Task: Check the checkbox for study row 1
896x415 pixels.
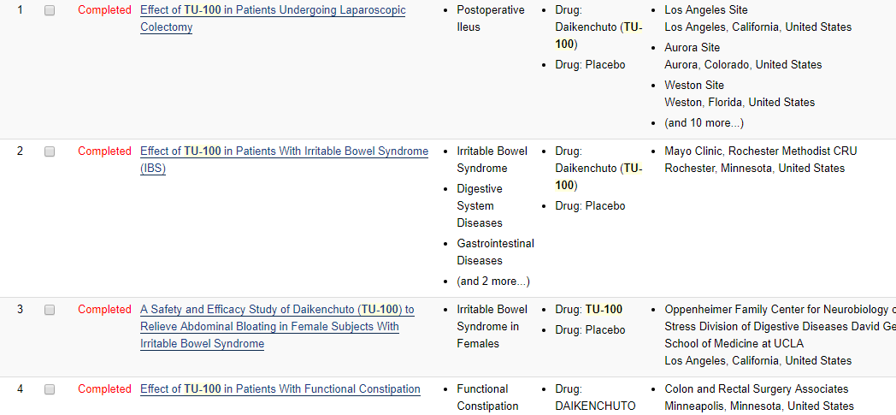Action: tap(50, 10)
